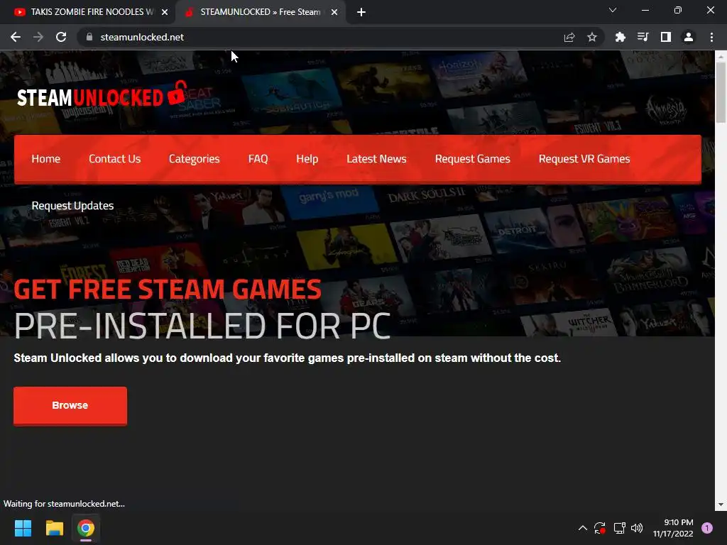The image size is (727, 545).
Task: Share this page using the share icon
Action: [569, 37]
